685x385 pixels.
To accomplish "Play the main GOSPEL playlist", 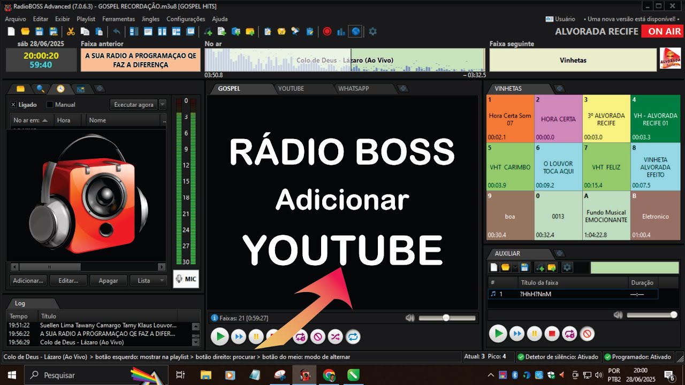I will click(219, 336).
